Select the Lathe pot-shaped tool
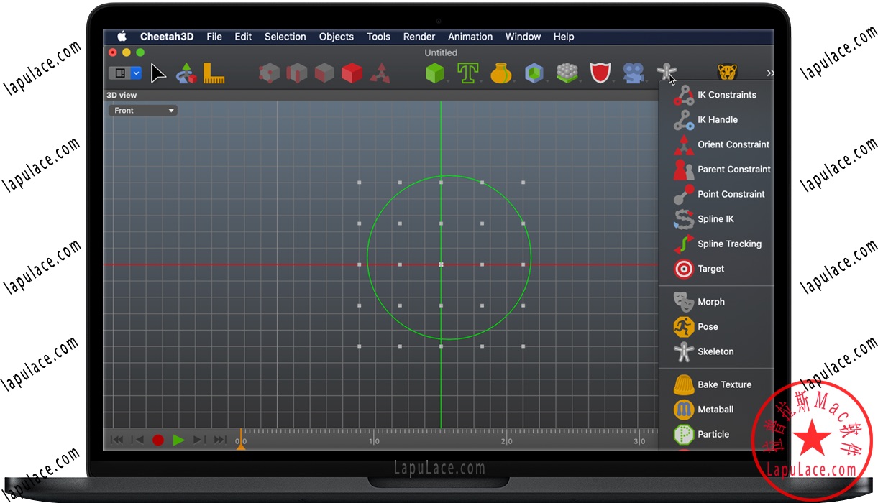The height and width of the screenshot is (503, 878). (x=501, y=72)
